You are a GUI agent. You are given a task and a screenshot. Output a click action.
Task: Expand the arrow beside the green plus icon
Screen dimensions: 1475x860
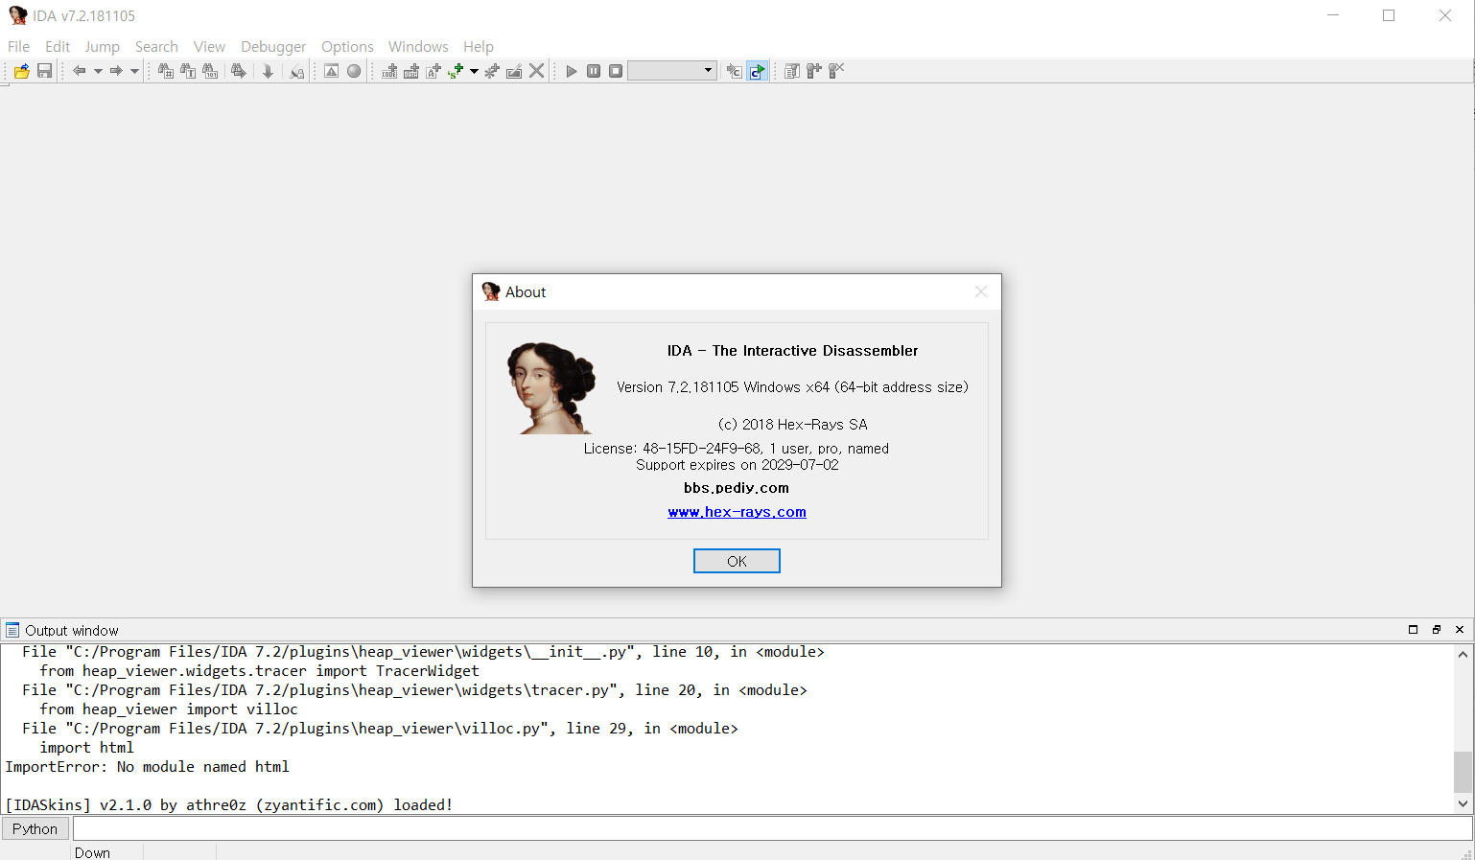coord(474,71)
